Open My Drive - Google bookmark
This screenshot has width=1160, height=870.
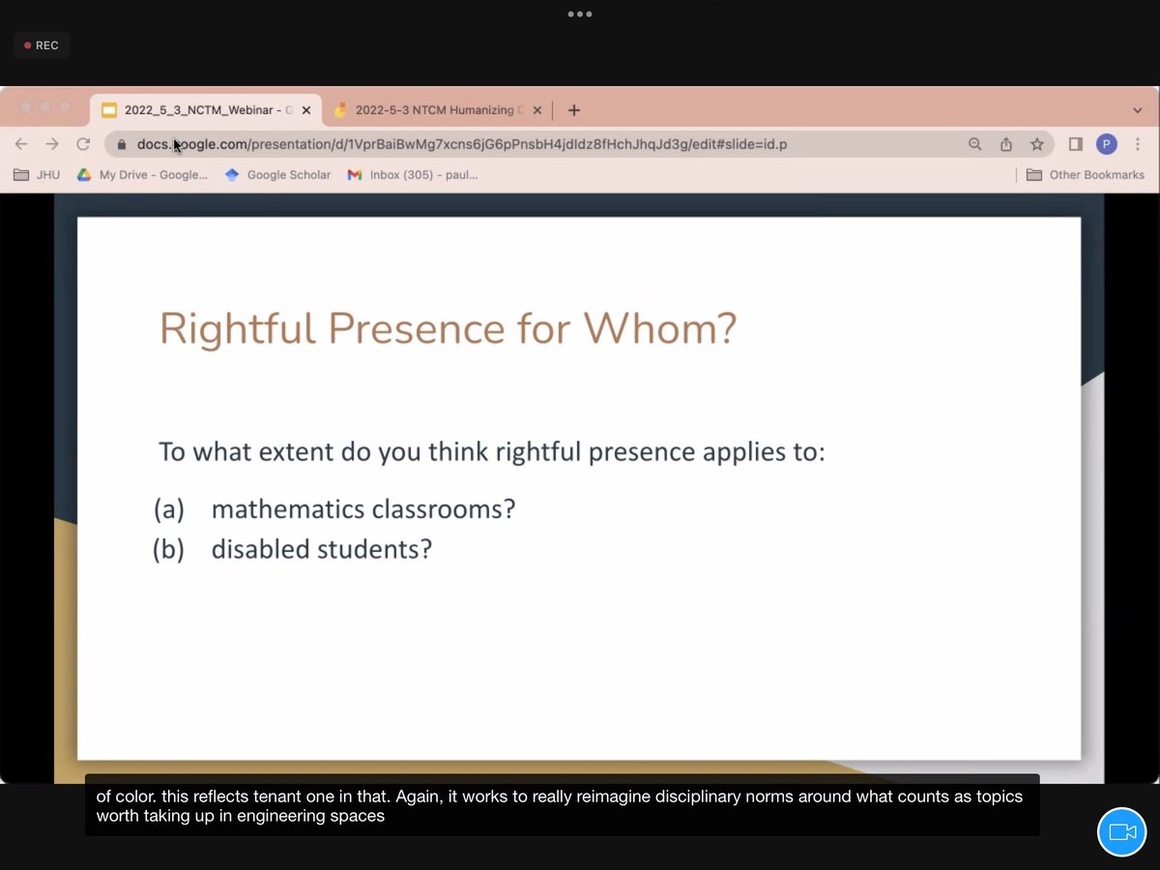point(142,175)
